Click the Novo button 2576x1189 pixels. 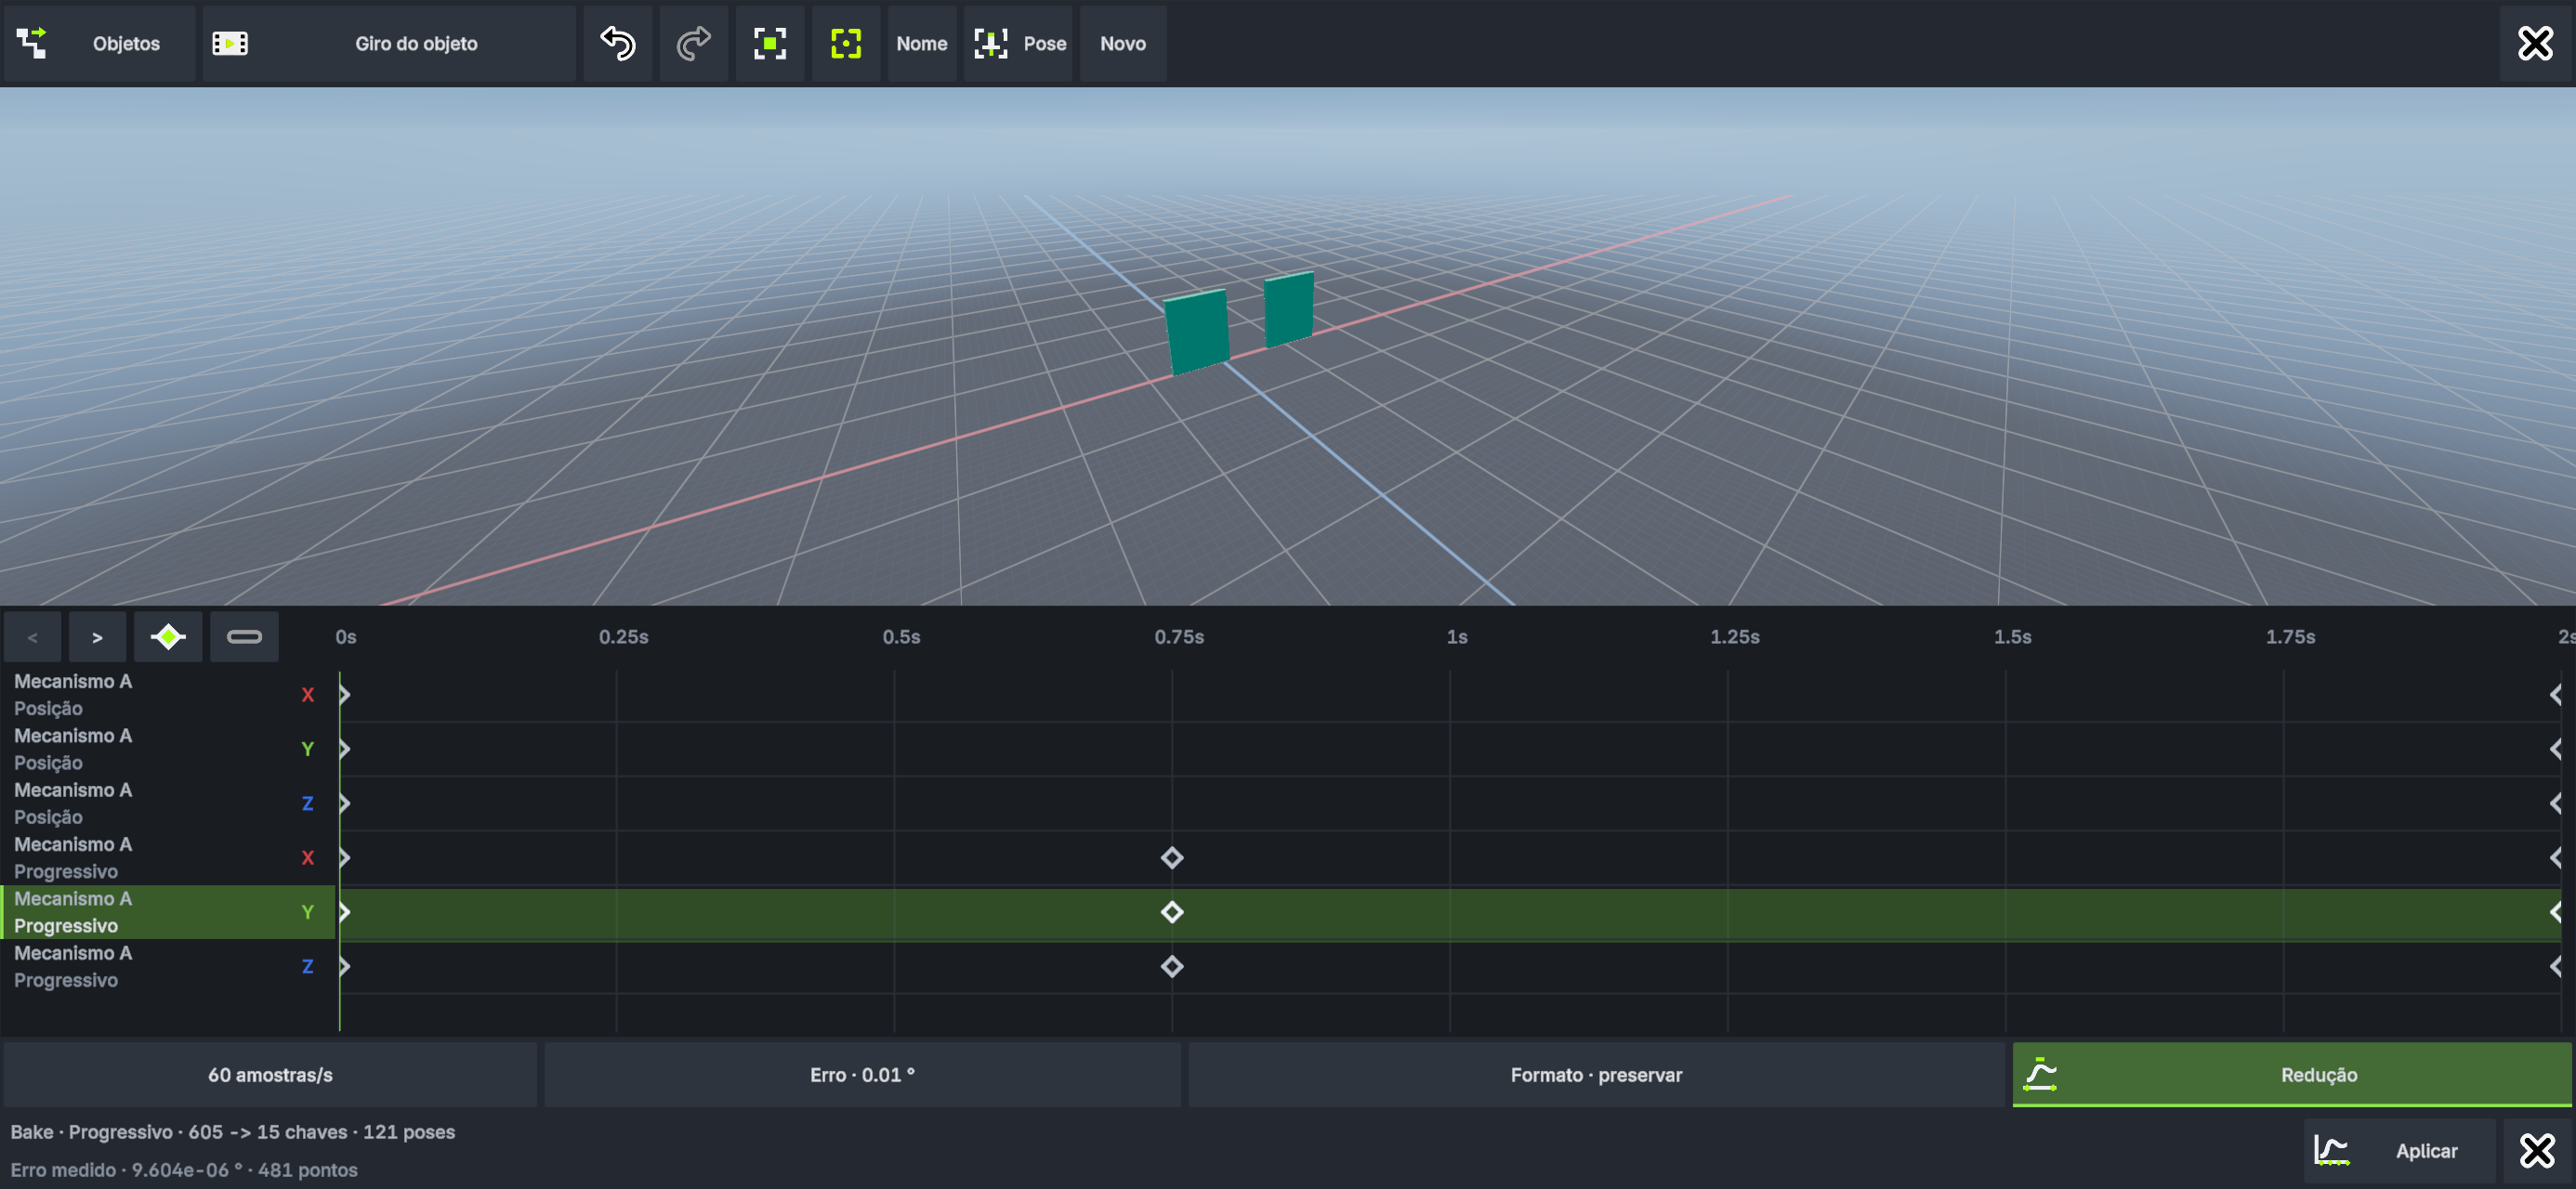[1123, 43]
